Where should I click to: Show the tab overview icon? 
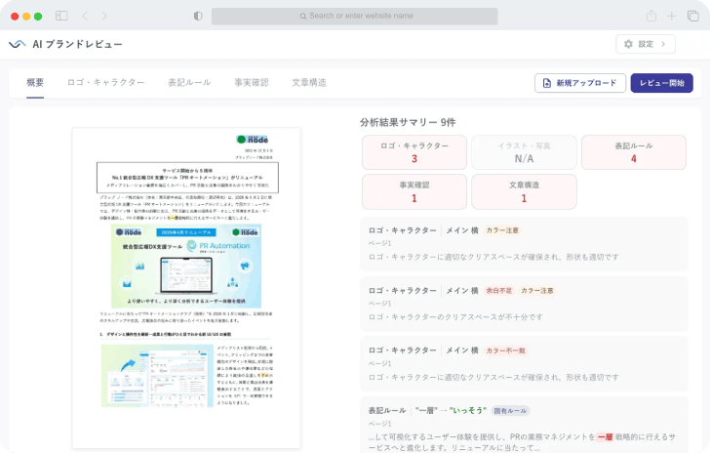[x=692, y=16]
